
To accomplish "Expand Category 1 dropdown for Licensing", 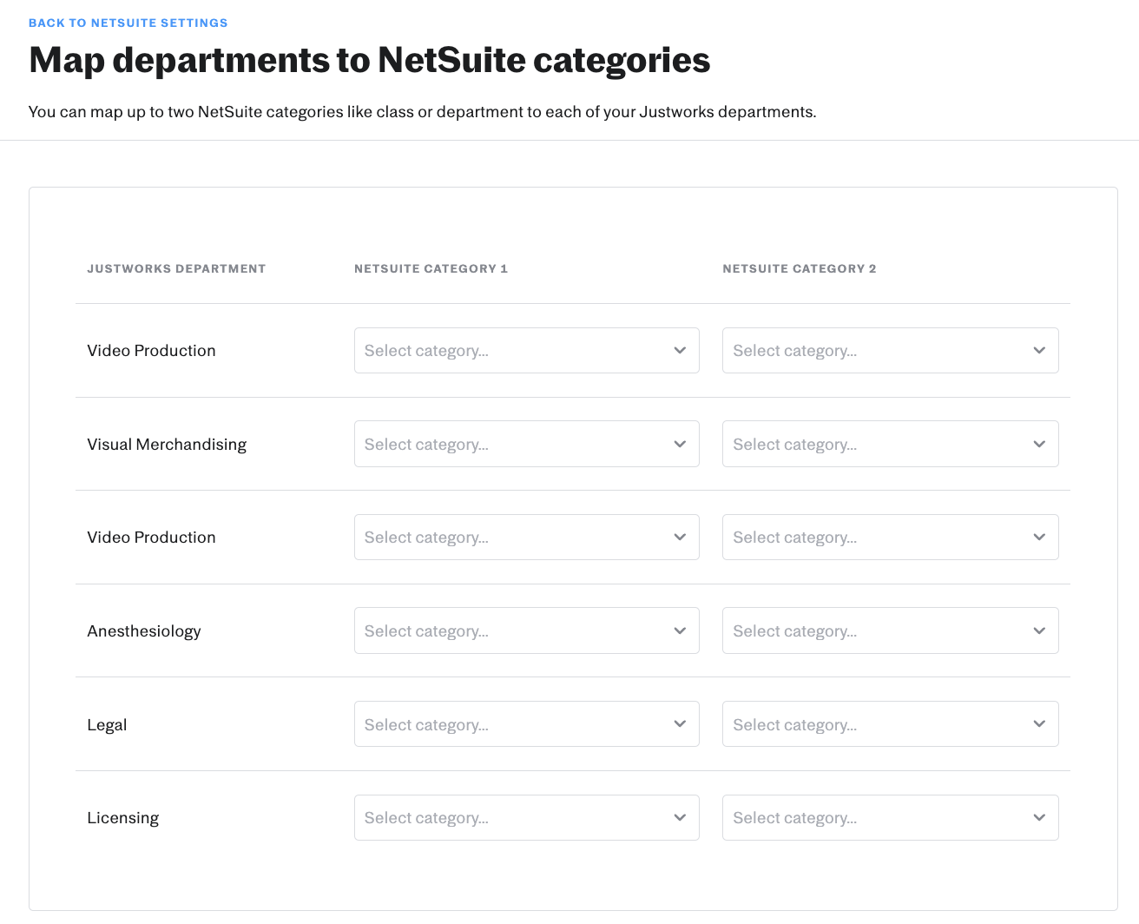I will (x=526, y=817).
